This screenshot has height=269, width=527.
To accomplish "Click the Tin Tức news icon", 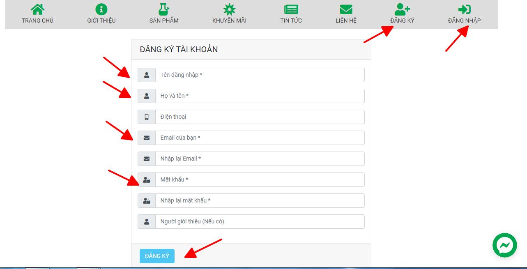I will pyautogui.click(x=291, y=9).
